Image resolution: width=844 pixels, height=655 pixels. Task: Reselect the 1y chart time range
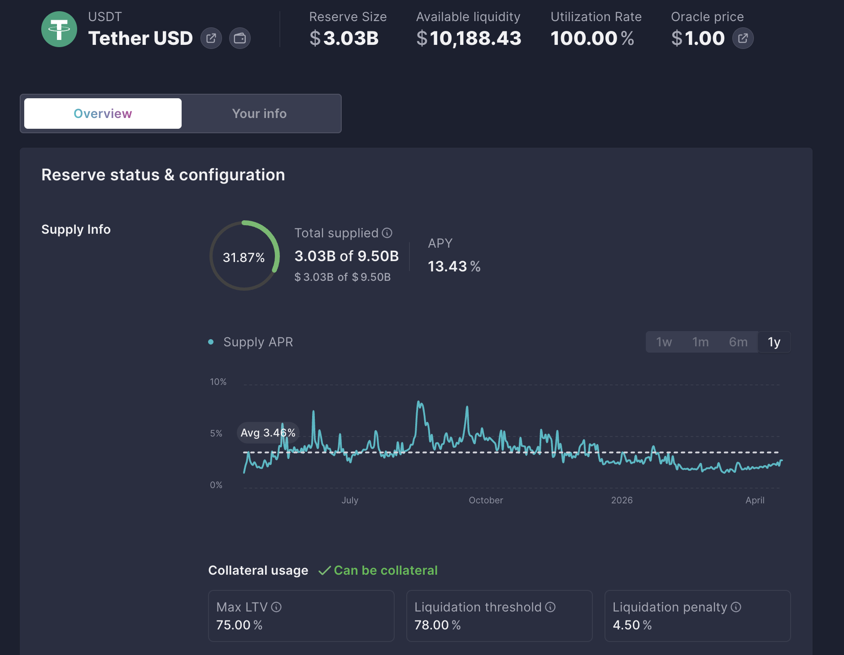[774, 342]
